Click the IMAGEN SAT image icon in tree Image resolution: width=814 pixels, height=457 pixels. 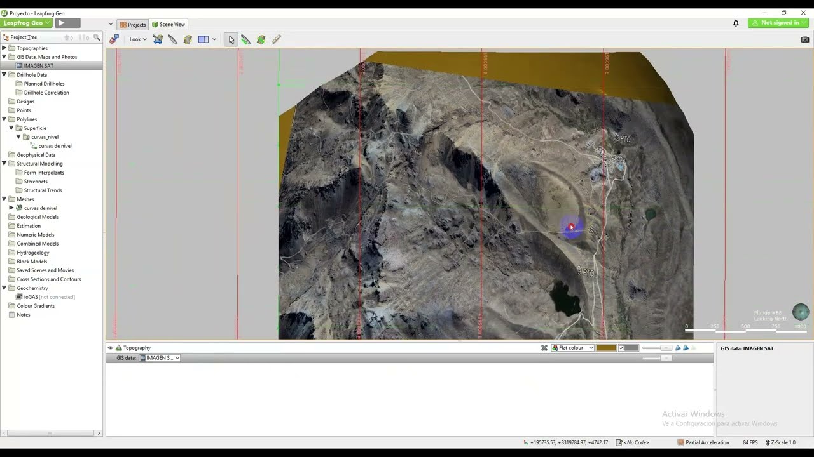(19, 66)
